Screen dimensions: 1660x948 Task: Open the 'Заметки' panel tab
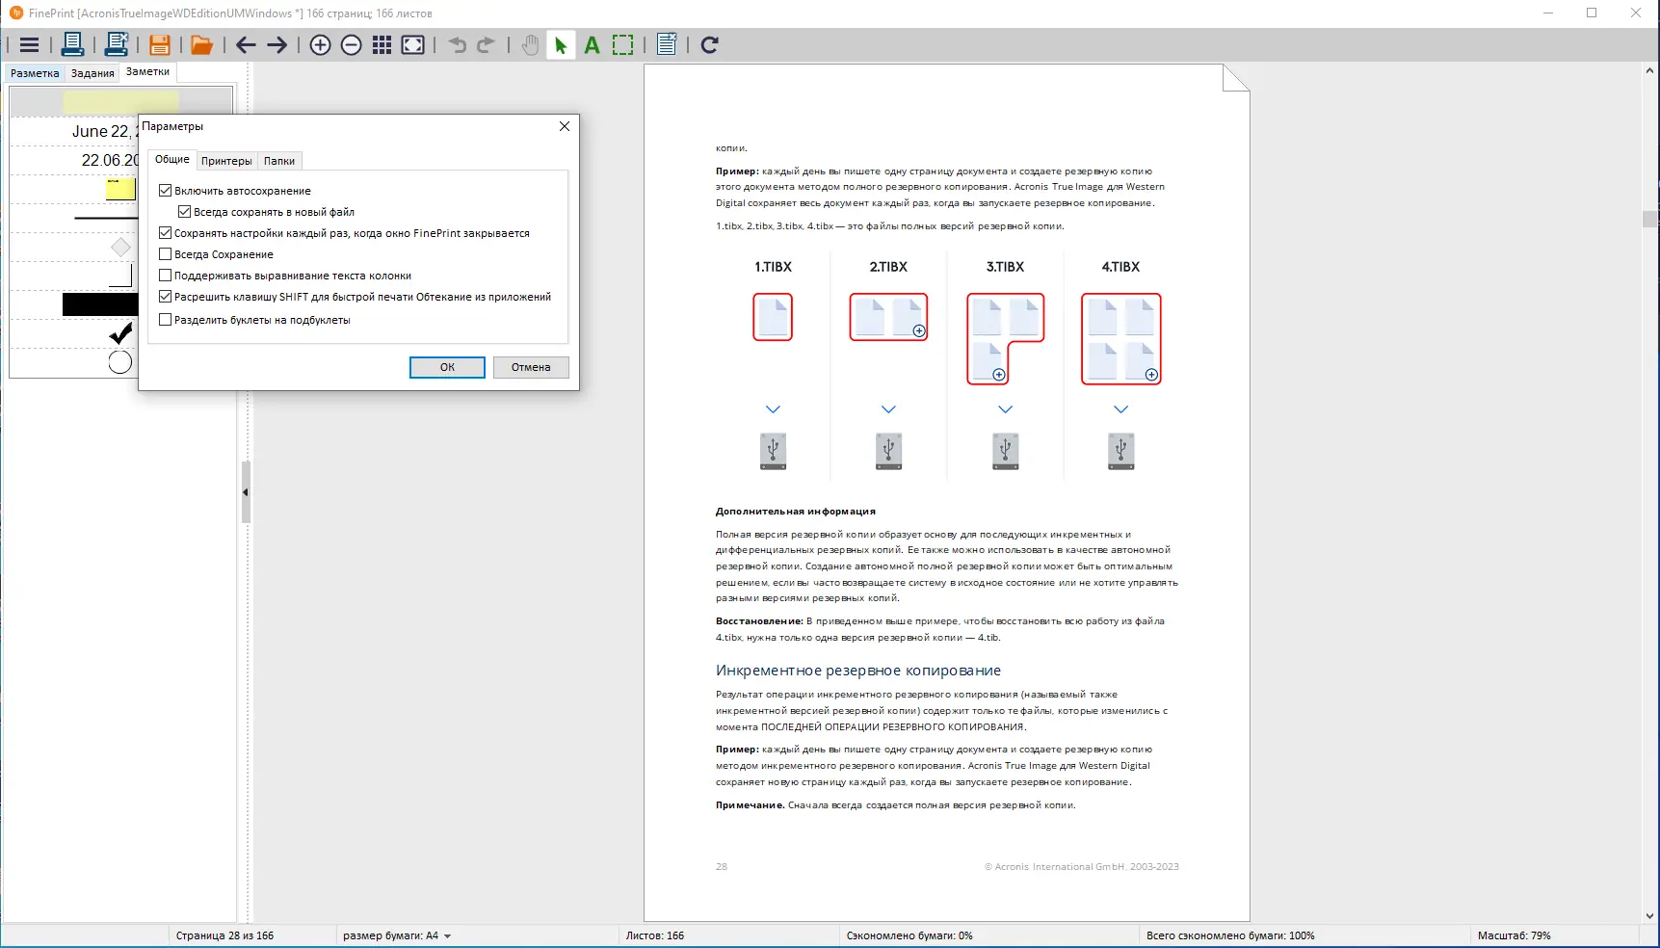147,72
